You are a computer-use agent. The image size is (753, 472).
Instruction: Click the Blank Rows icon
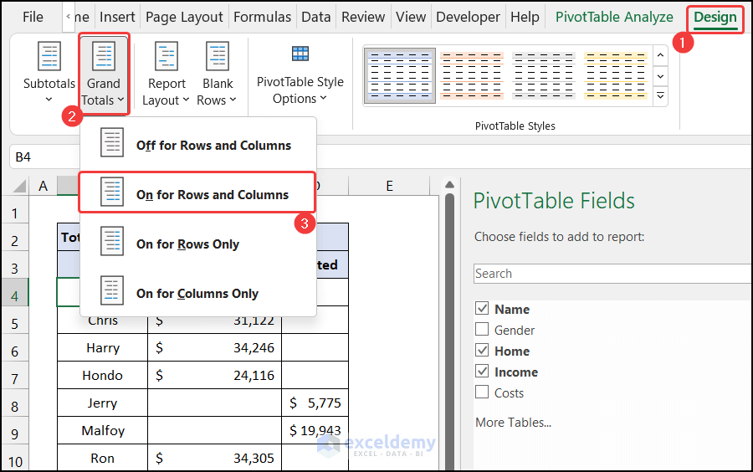pyautogui.click(x=218, y=59)
